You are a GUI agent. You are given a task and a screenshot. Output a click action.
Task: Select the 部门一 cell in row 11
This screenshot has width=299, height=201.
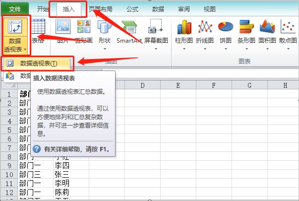[x=36, y=183]
